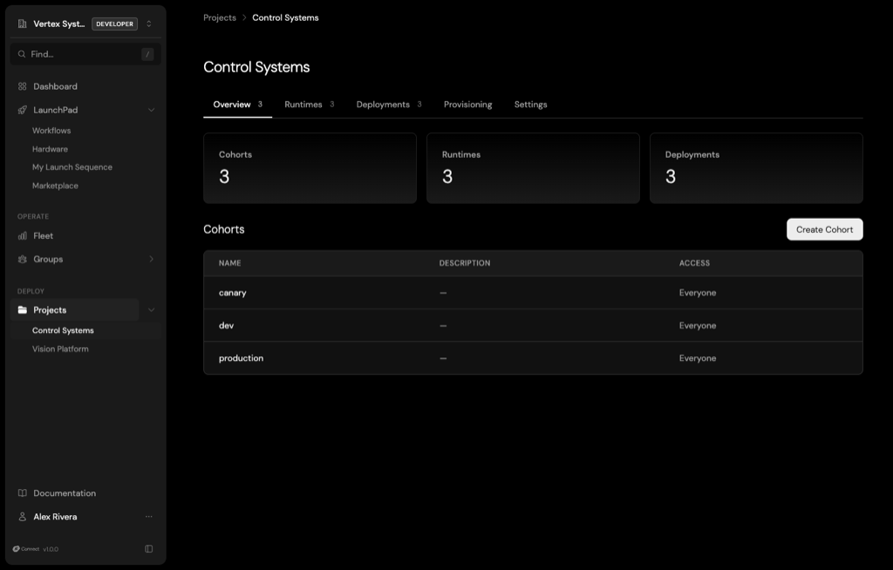Click the NAME column header
Screen dimensions: 893x570
click(x=230, y=263)
